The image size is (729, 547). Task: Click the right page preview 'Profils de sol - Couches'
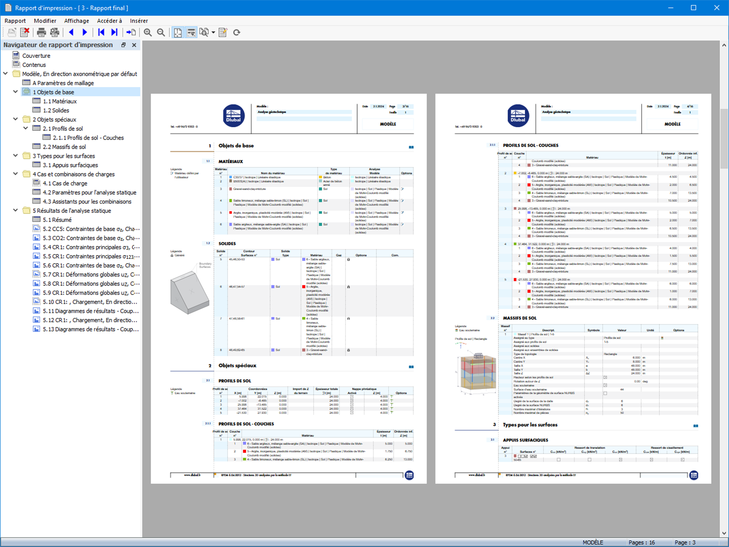pyautogui.click(x=573, y=289)
